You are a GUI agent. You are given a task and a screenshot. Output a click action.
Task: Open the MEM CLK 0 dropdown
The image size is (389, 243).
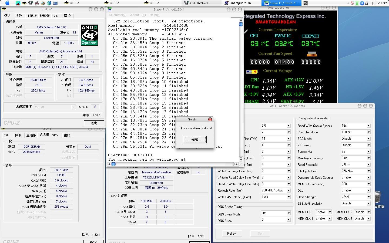click(x=323, y=212)
